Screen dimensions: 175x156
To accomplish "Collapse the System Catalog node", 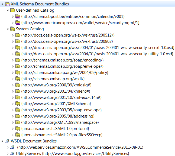I will click(x=8, y=29).
